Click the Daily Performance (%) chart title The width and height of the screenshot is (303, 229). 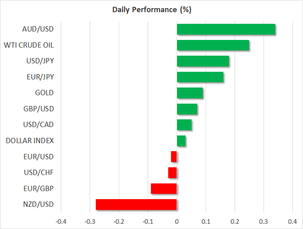point(151,10)
